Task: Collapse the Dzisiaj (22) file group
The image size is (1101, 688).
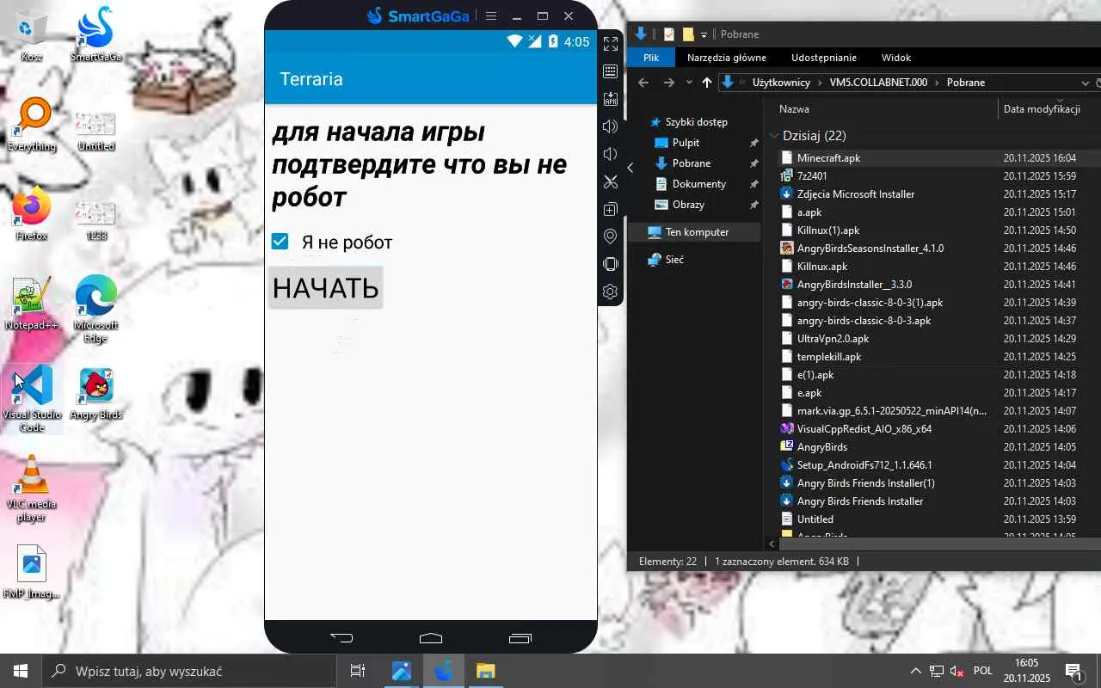Action: coord(774,136)
